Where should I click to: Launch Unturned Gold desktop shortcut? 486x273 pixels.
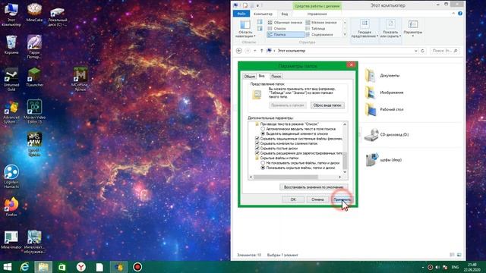click(11, 79)
